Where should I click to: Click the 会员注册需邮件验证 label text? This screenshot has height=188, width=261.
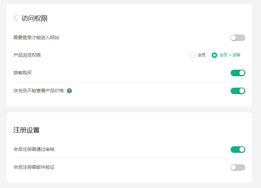click(34, 167)
